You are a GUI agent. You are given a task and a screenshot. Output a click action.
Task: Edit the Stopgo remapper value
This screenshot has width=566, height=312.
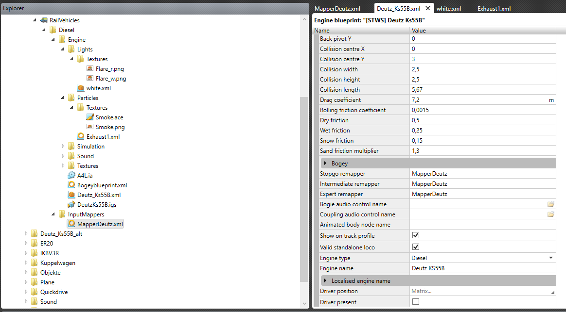(483, 174)
